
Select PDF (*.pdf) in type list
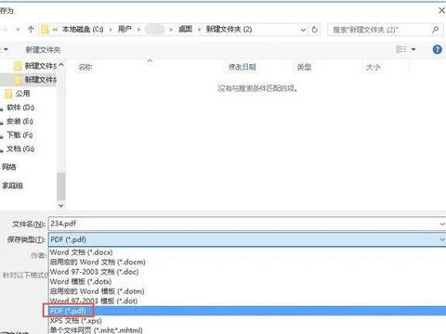pyautogui.click(x=247, y=311)
